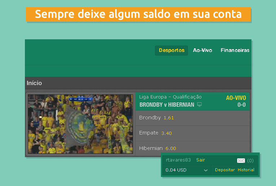The width and height of the screenshot is (276, 186).
Task: Open the Depositar link
Action: pyautogui.click(x=225, y=170)
